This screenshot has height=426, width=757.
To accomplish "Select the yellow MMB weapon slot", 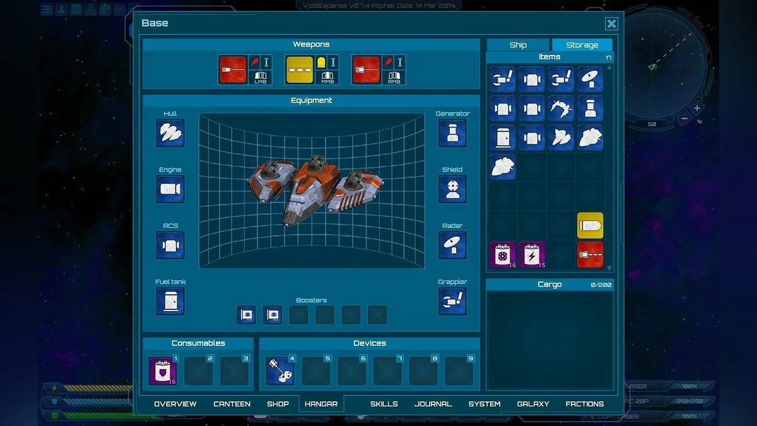I will 299,70.
